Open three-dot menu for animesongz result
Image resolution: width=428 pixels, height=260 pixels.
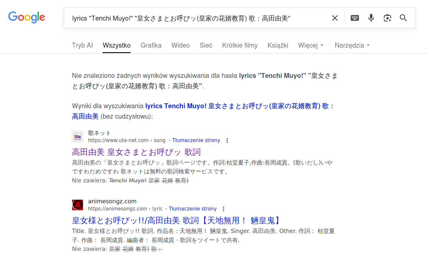click(x=223, y=209)
